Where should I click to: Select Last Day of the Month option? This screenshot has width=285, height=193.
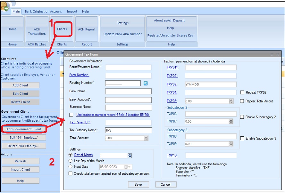[x=71, y=161]
